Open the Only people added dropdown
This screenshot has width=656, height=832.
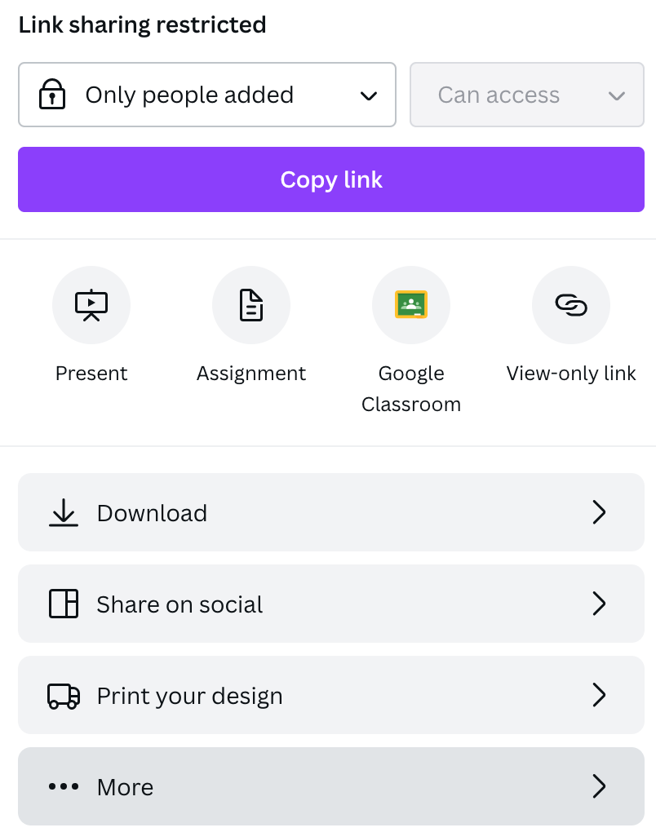[x=207, y=95]
